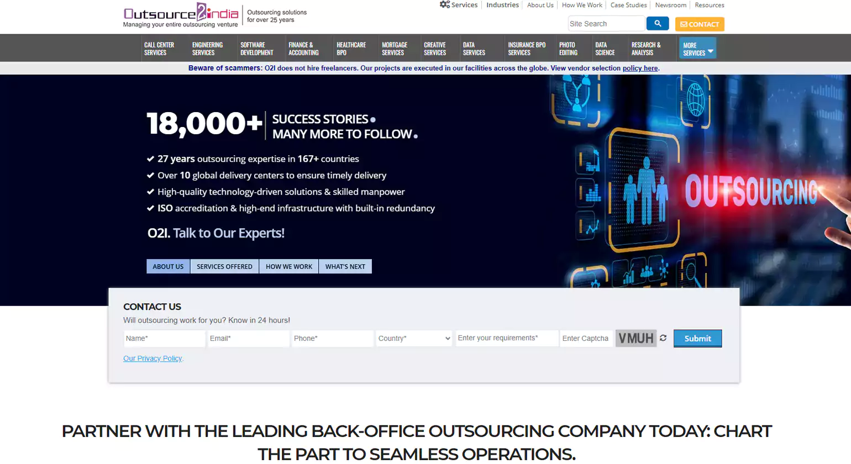Image resolution: width=851 pixels, height=464 pixels.
Task: Open the Industries menu
Action: (x=502, y=4)
